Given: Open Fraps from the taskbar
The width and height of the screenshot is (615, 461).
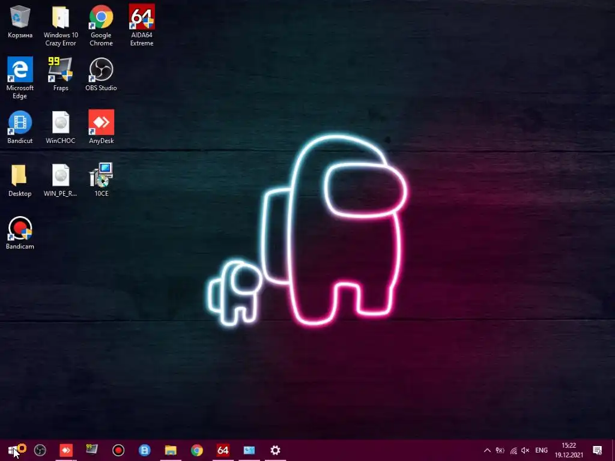Looking at the screenshot, I should coord(92,450).
